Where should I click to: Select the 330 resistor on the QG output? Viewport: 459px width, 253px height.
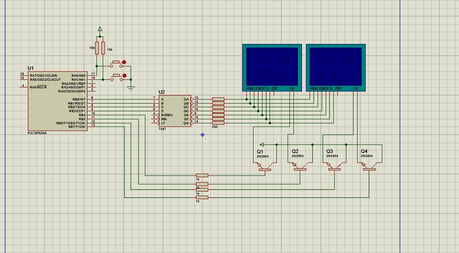(x=218, y=123)
